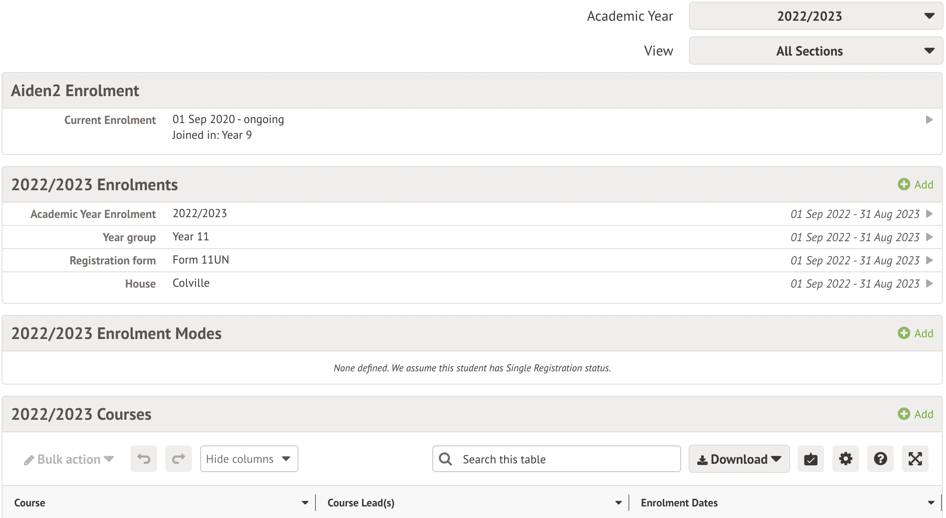Expand the table to fullscreen view
The image size is (946, 518).
point(915,459)
